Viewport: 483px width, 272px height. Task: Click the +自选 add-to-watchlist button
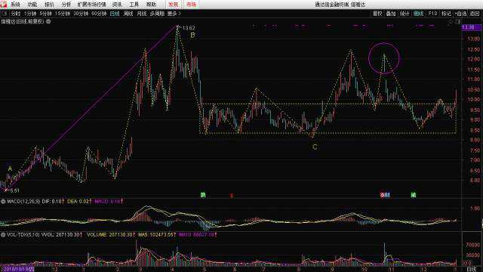click(460, 14)
